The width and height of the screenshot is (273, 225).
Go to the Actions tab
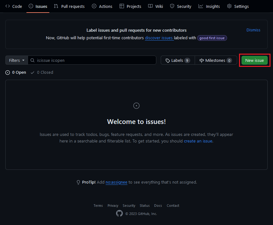102,6
